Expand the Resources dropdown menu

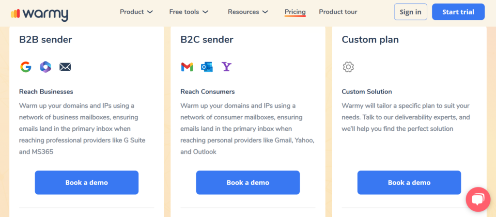click(248, 12)
